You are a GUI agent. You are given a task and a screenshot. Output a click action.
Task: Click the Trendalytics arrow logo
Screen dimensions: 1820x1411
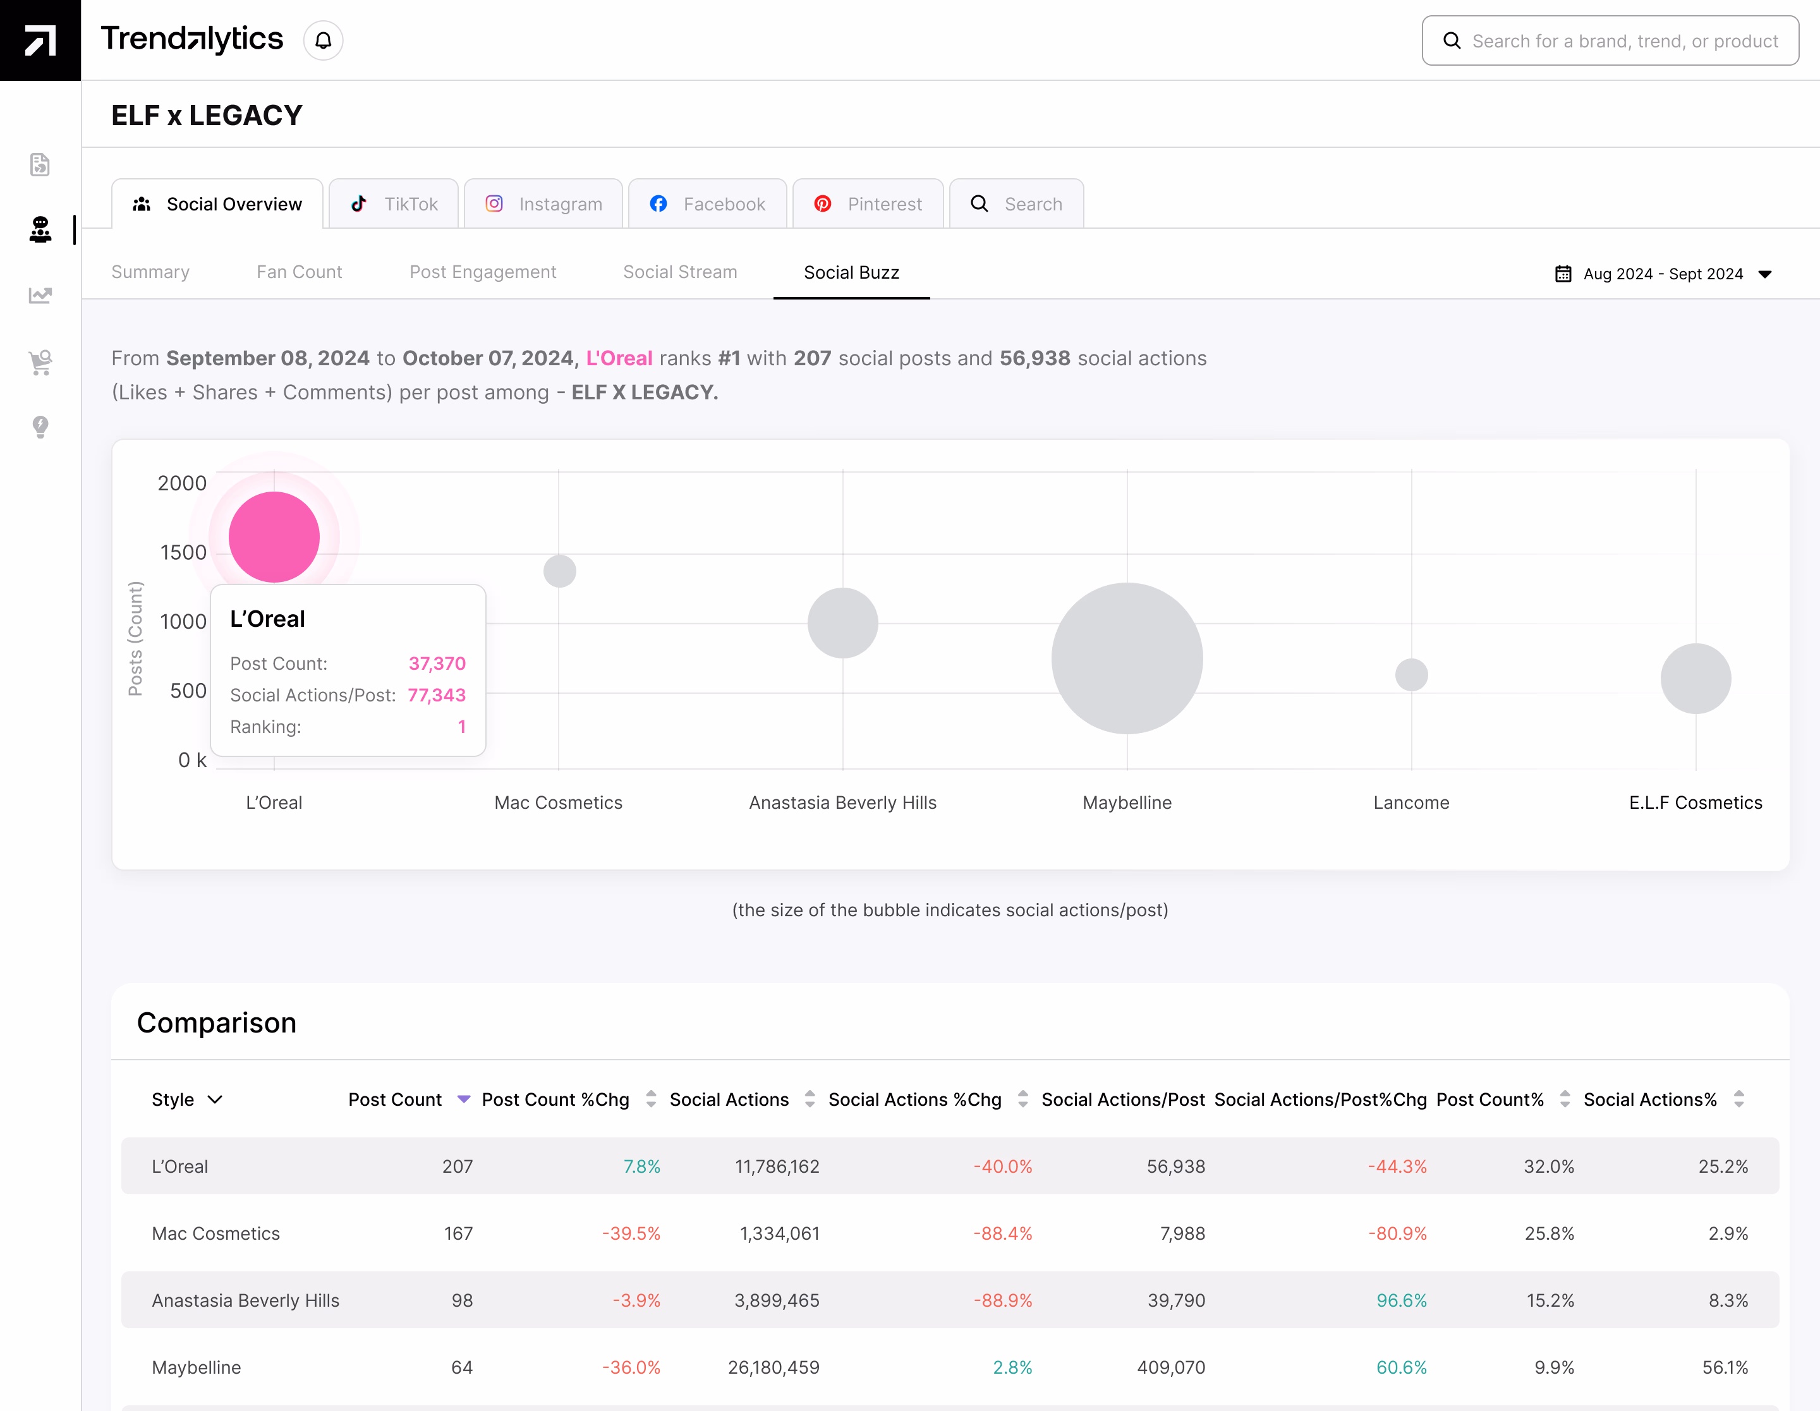click(x=40, y=40)
